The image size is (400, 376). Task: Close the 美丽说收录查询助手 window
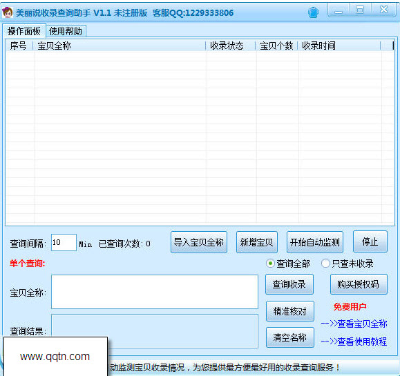383,10
